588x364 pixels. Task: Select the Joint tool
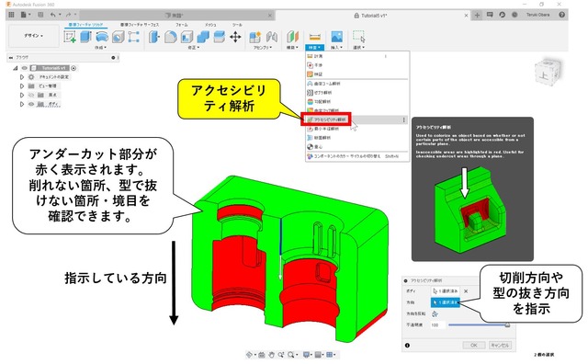pyautogui.click(x=272, y=37)
